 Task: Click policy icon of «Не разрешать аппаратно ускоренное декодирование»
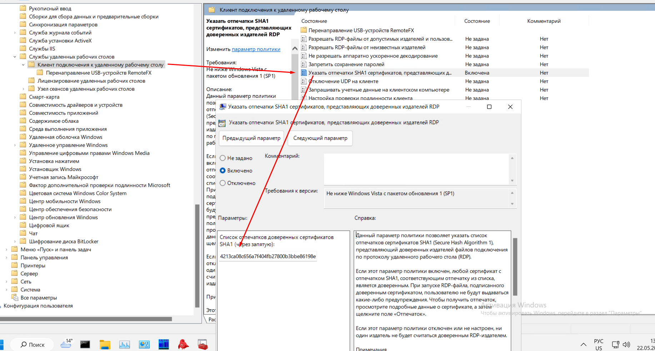pos(304,56)
